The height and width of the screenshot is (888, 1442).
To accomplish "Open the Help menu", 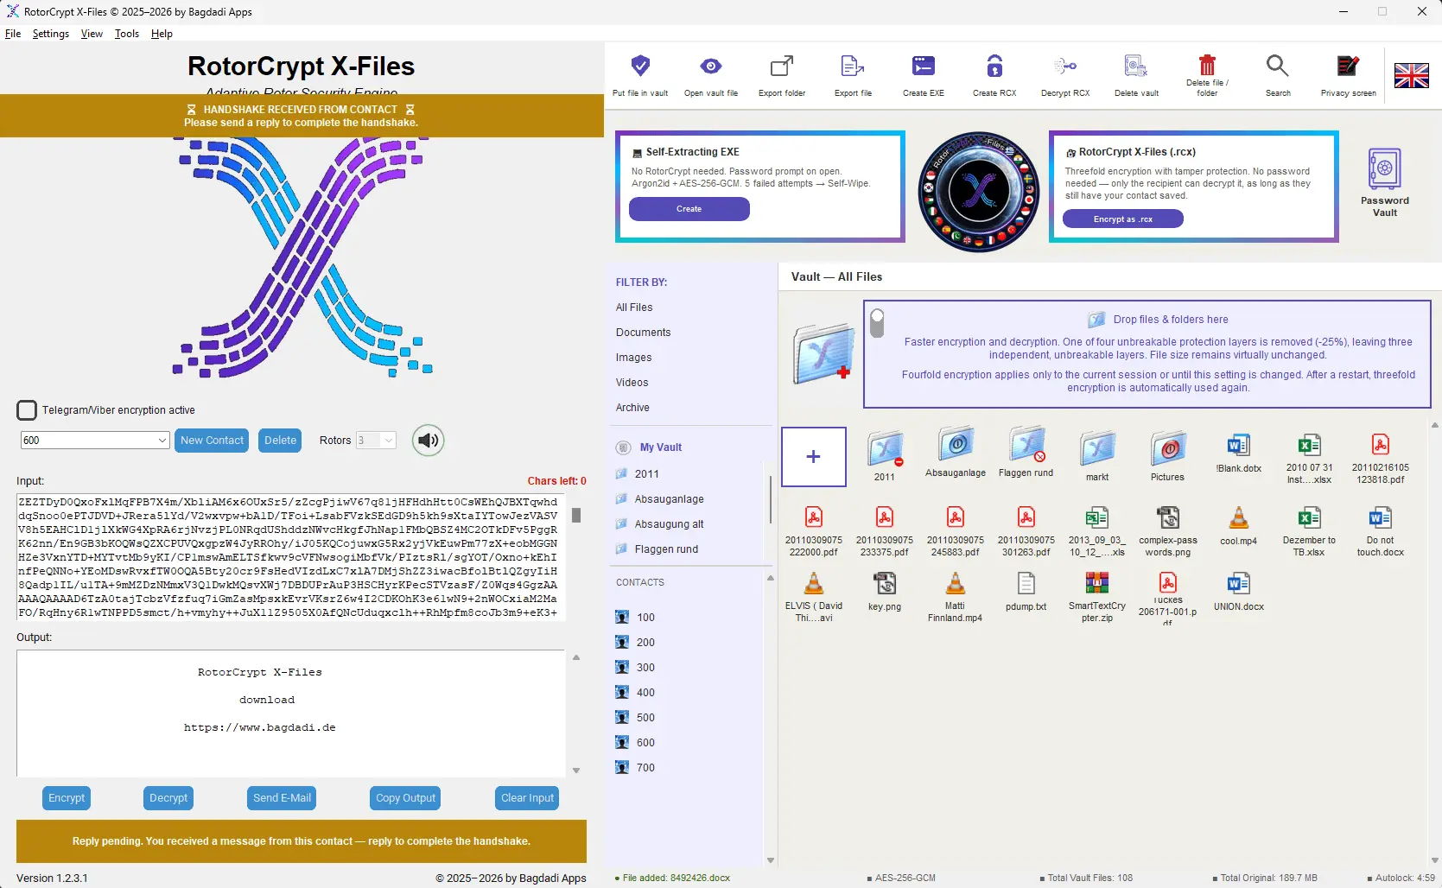I will pos(162,34).
